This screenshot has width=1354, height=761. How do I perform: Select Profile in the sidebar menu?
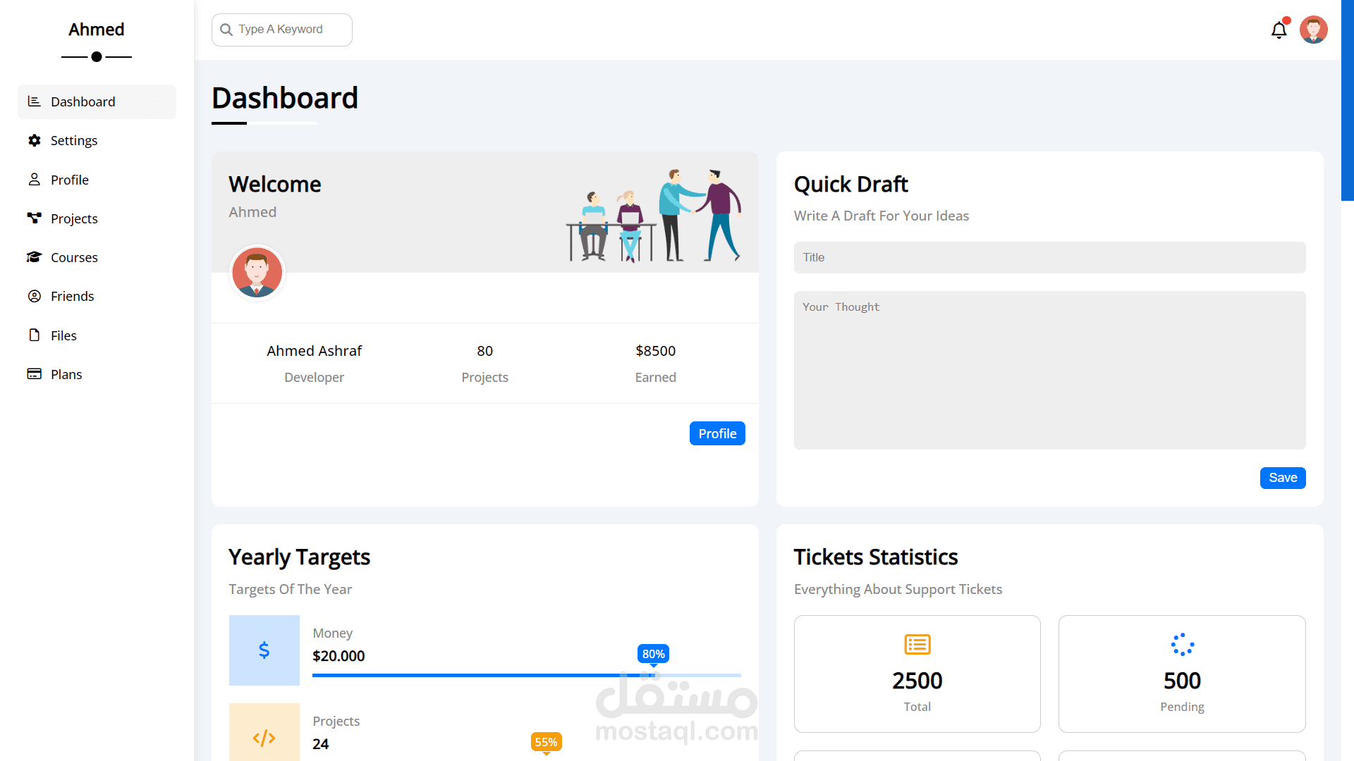(x=70, y=180)
